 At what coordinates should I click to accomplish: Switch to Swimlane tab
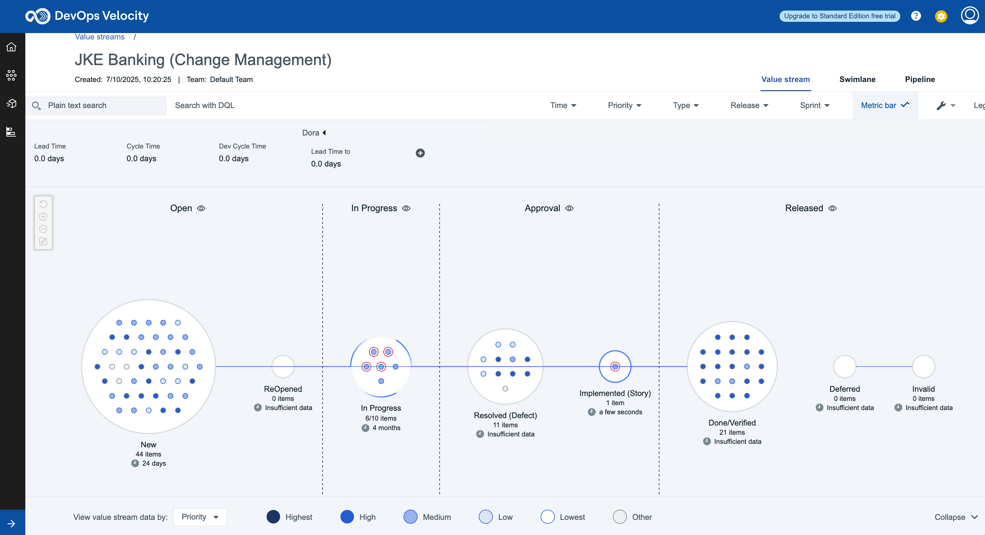pyautogui.click(x=857, y=80)
